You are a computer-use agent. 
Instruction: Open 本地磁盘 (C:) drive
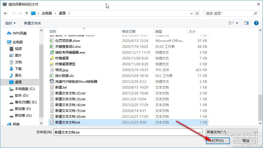point(22,89)
